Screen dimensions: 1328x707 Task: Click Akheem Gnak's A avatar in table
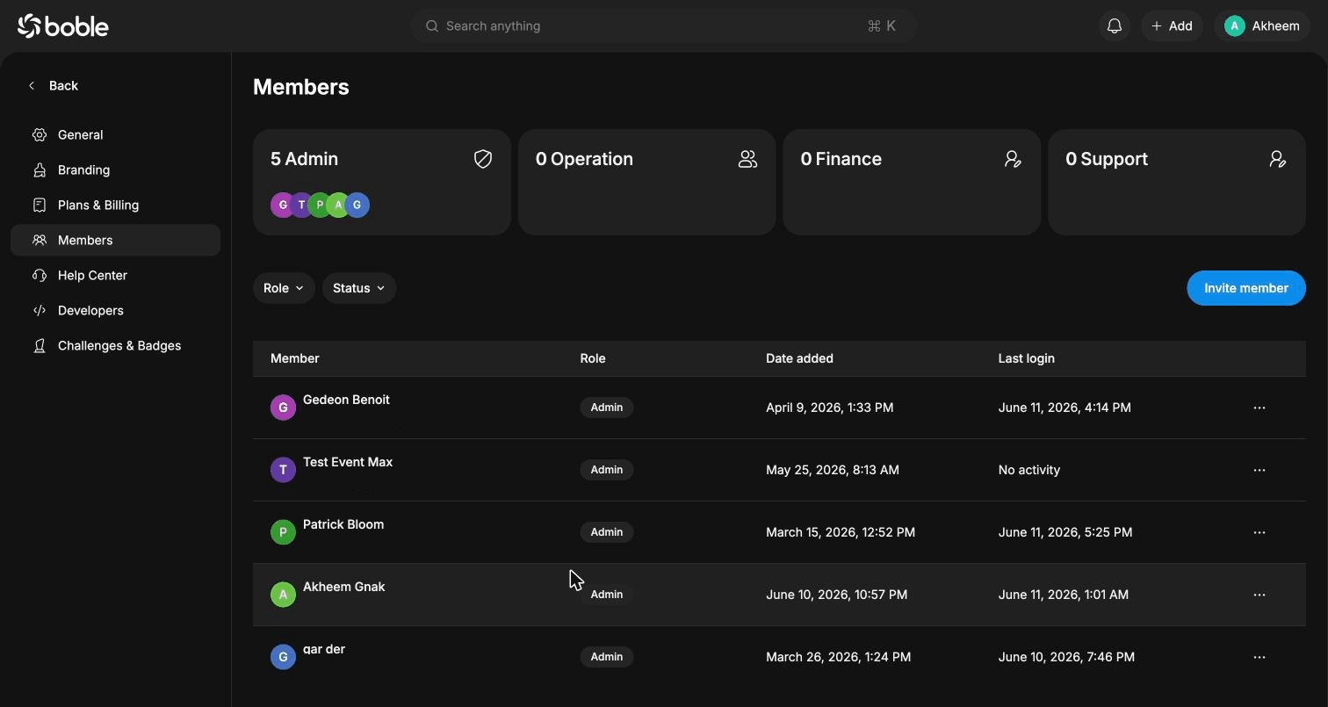tap(283, 595)
